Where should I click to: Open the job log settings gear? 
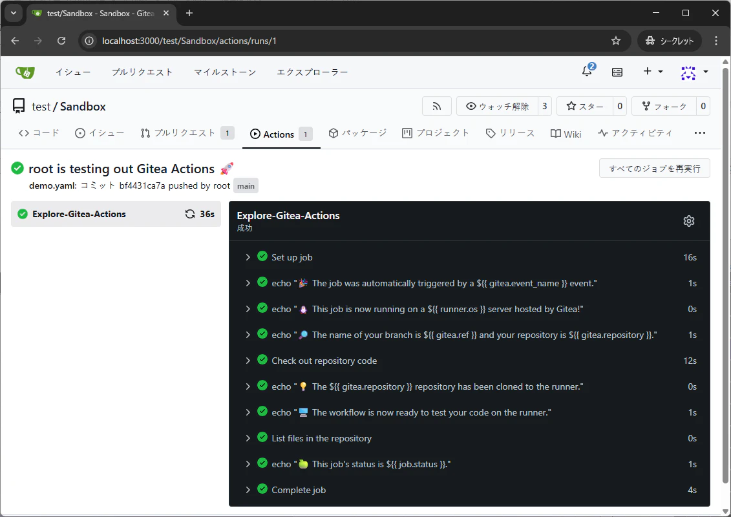pyautogui.click(x=688, y=221)
